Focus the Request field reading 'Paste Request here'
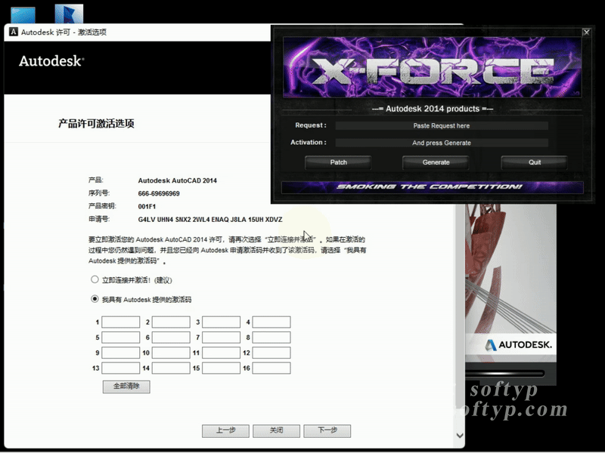 pos(442,126)
